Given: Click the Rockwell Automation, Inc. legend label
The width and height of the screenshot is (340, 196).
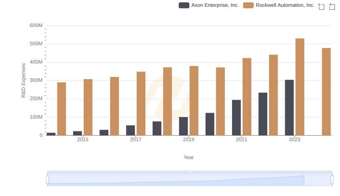Looking at the screenshot, I should pyautogui.click(x=285, y=5).
